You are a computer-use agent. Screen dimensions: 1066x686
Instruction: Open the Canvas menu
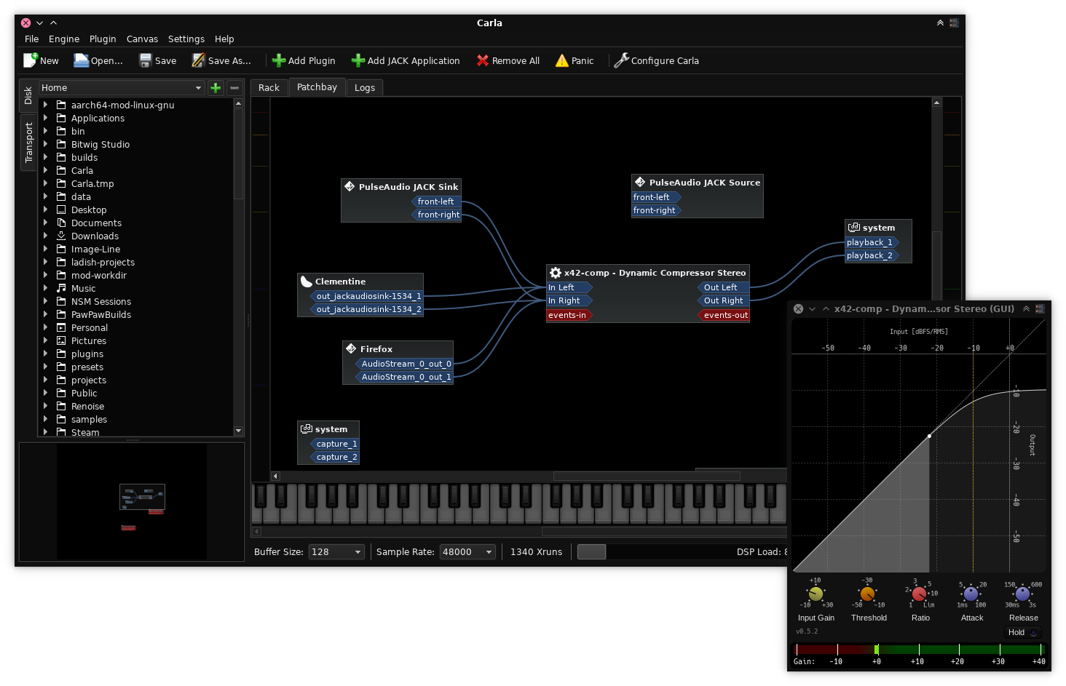(142, 39)
